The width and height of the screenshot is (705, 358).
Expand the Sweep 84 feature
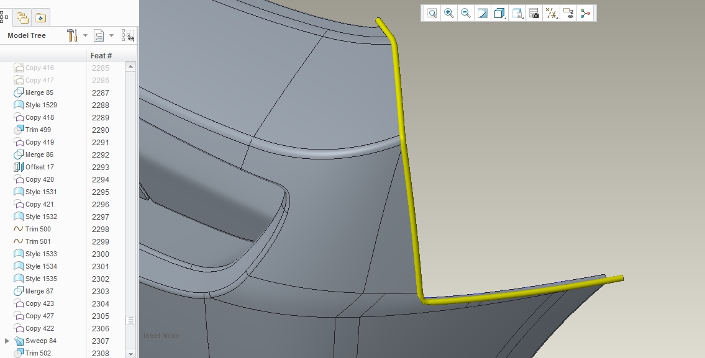click(x=7, y=341)
